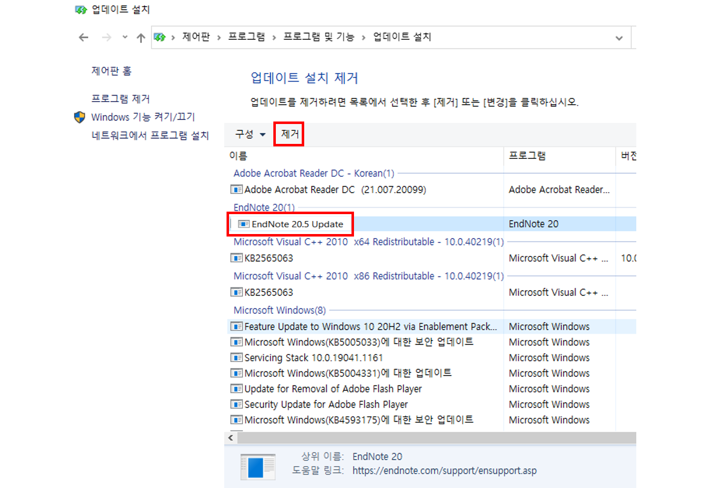Open the 프로그램 breadcrumb
The height and width of the screenshot is (488, 705).
[x=246, y=37]
